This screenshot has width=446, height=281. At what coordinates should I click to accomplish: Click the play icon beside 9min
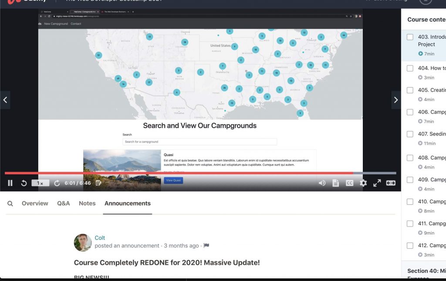(x=420, y=233)
